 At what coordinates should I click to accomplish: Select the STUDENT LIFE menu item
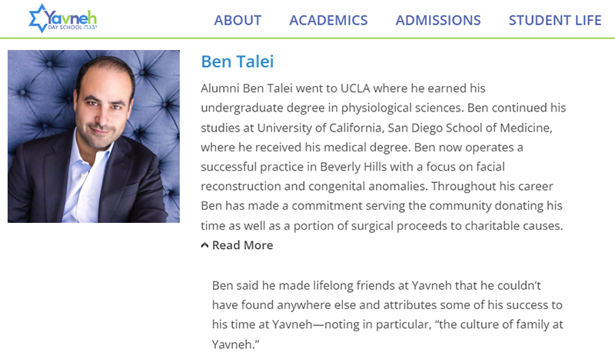tap(555, 20)
